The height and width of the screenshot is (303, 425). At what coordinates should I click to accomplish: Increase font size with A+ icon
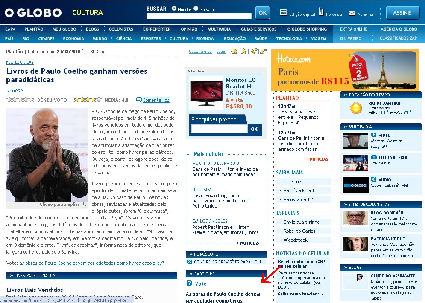254,51
